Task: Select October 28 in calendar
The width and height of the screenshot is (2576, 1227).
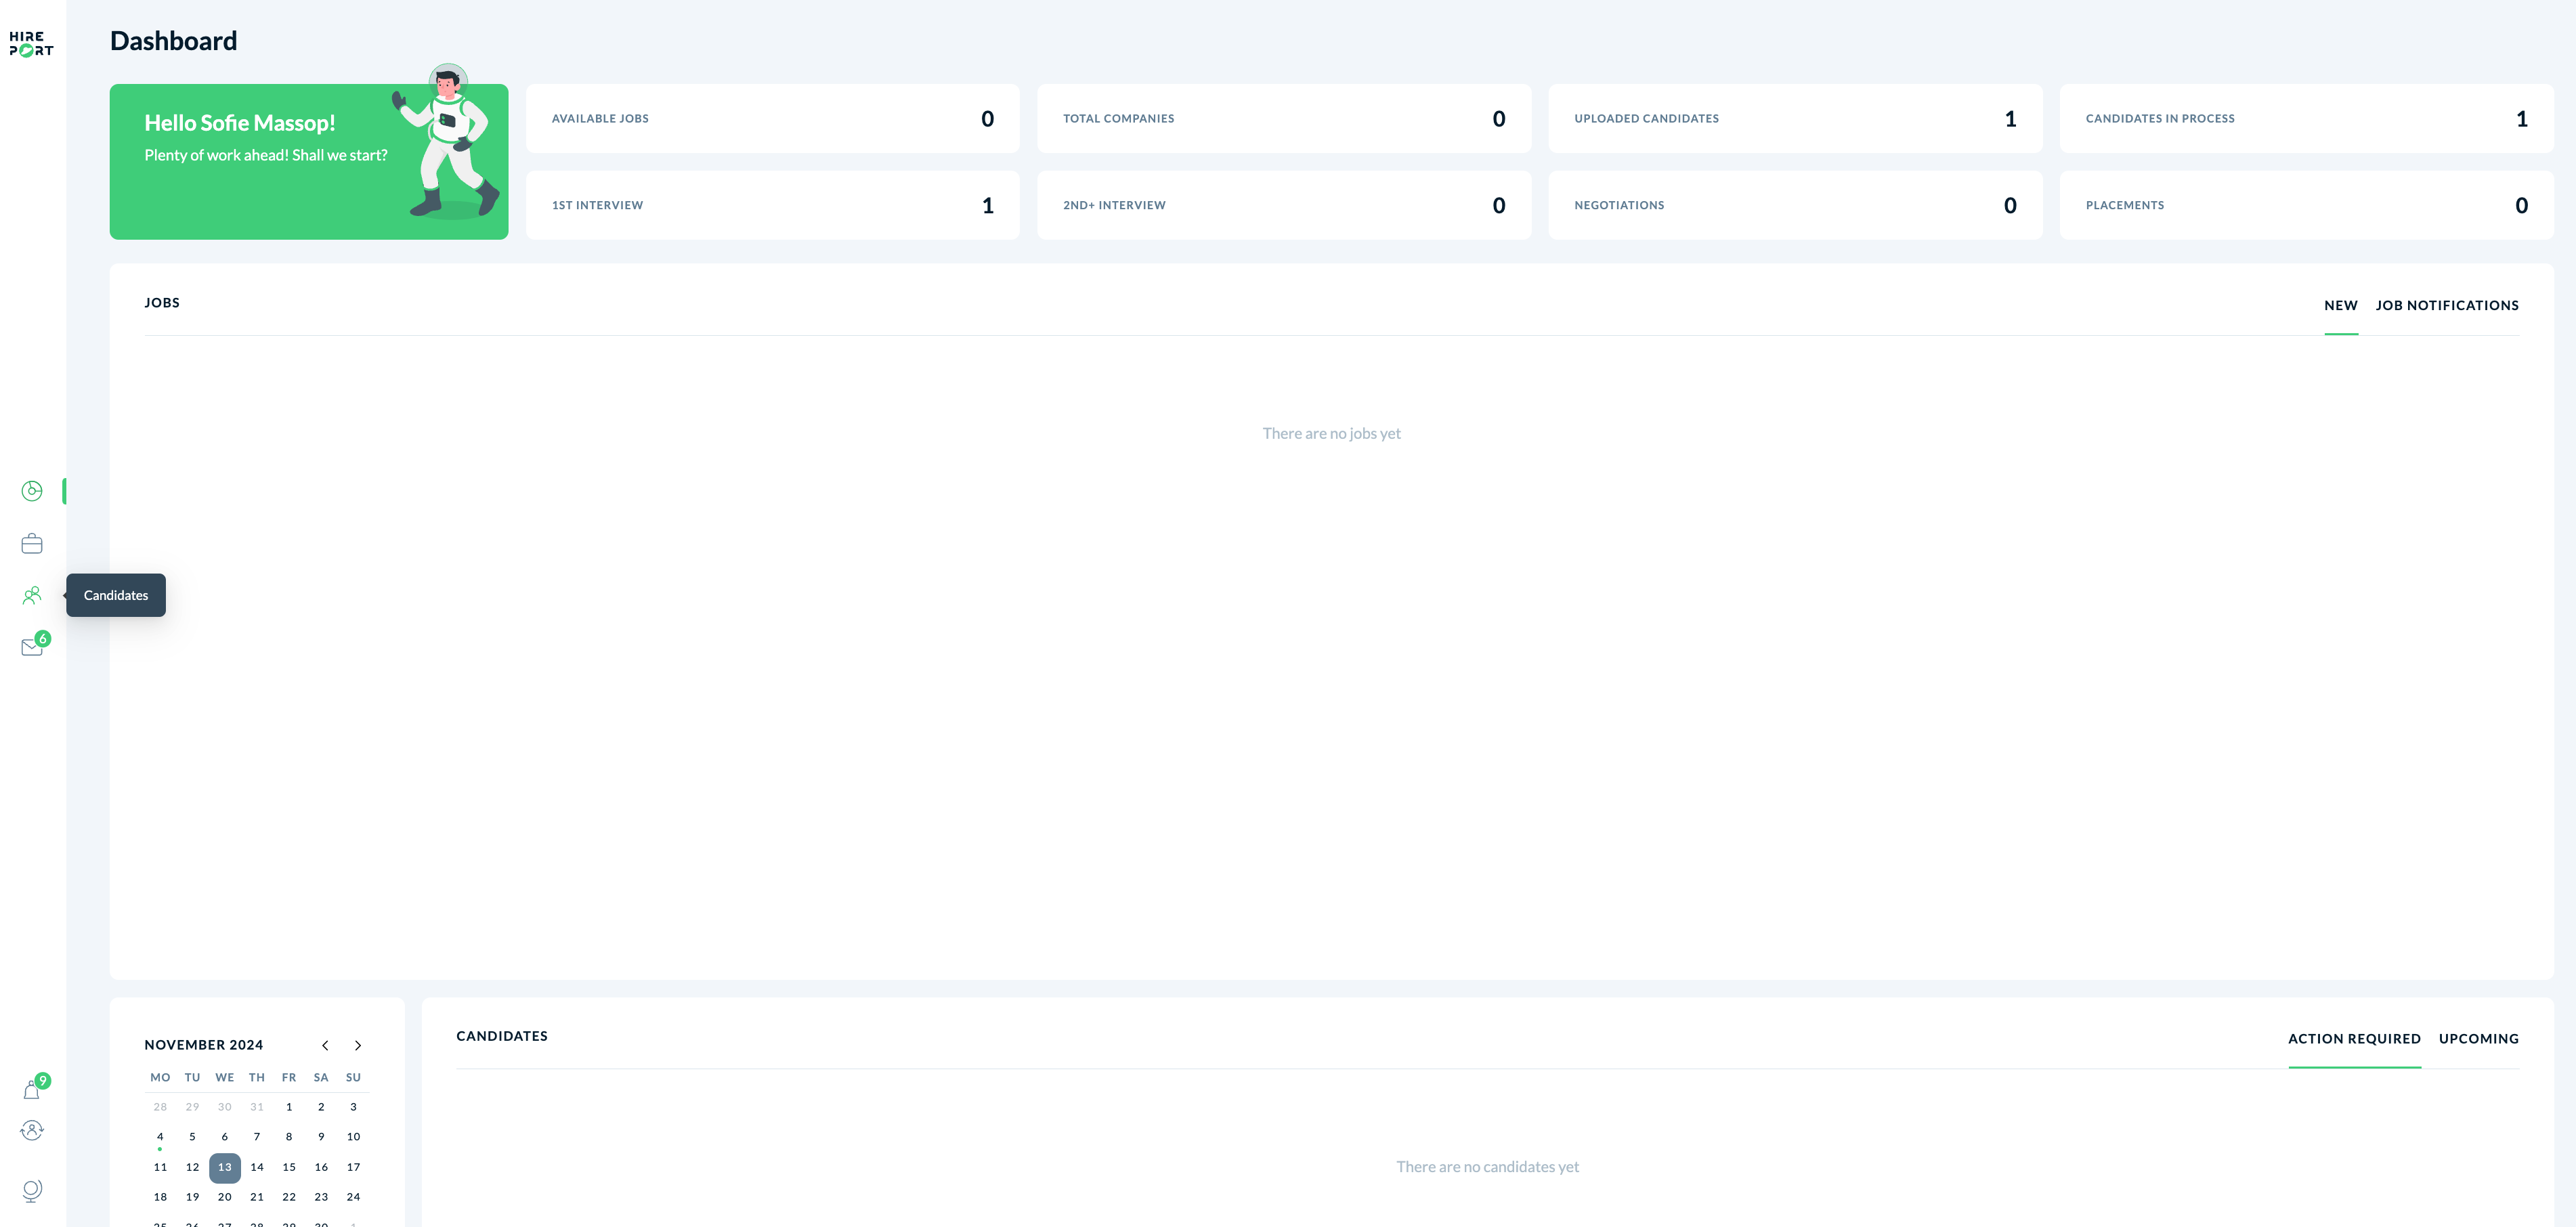Action: click(x=160, y=1107)
